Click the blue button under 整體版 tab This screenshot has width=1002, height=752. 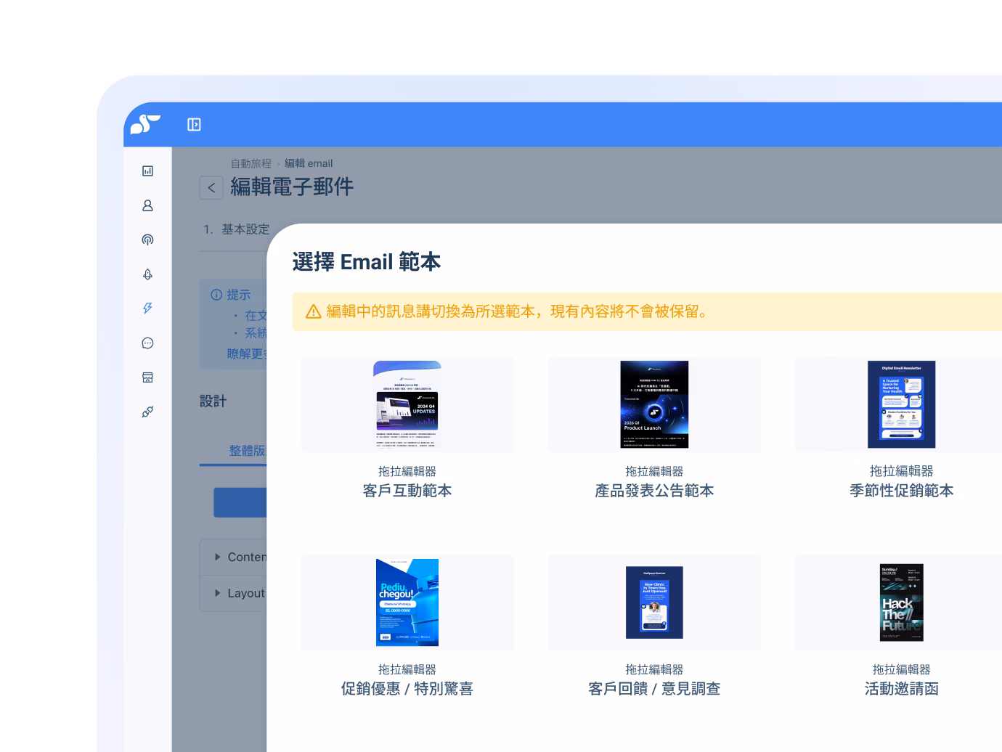[240, 502]
